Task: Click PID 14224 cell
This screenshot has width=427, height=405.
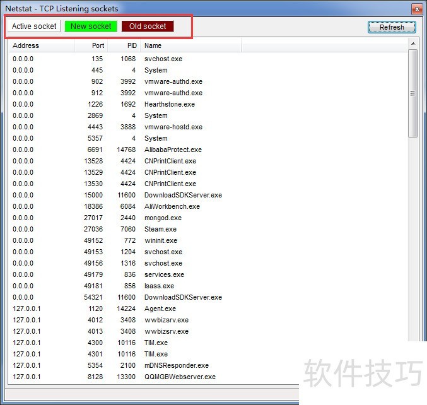Action: pyautogui.click(x=126, y=308)
